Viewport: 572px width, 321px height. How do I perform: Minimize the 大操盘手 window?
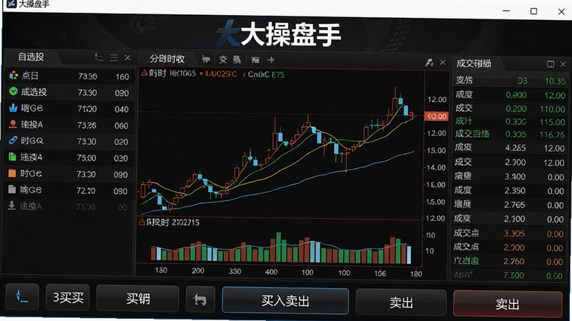click(506, 11)
